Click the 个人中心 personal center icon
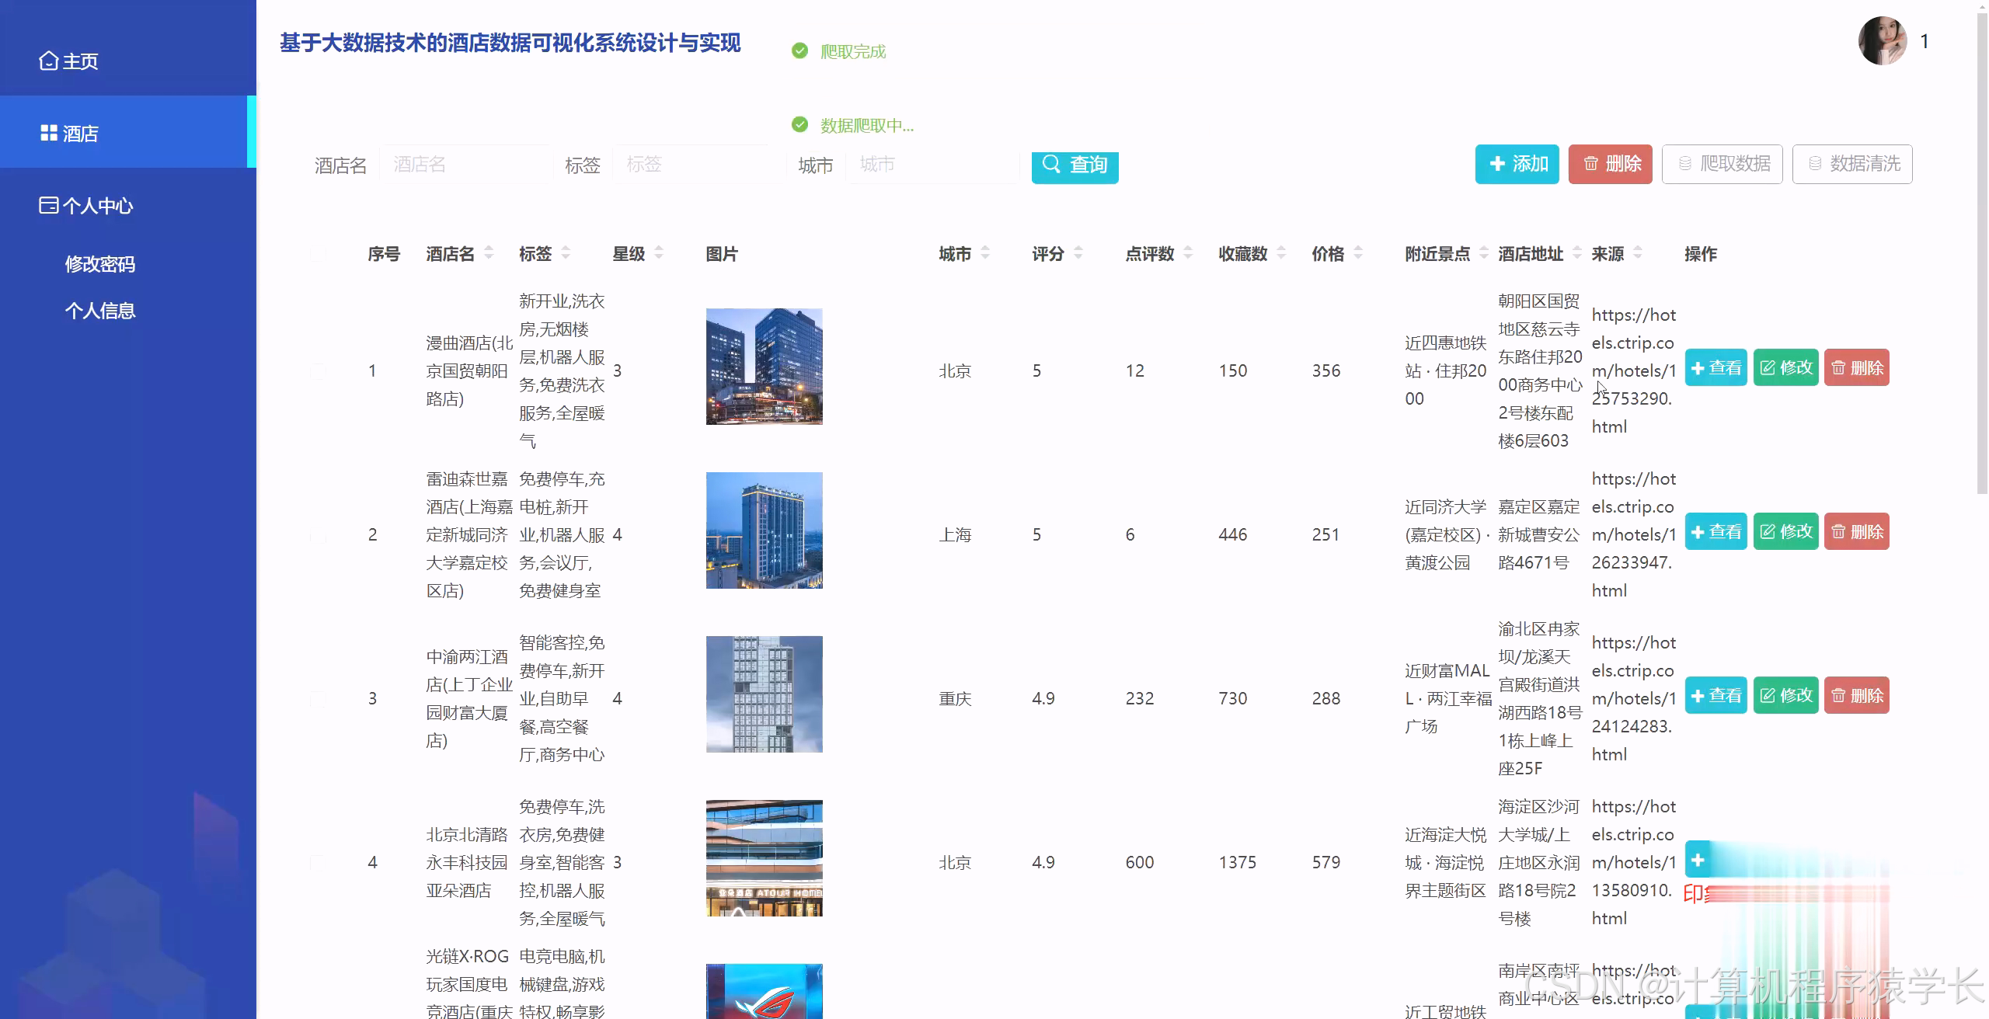This screenshot has width=1989, height=1019. [48, 204]
